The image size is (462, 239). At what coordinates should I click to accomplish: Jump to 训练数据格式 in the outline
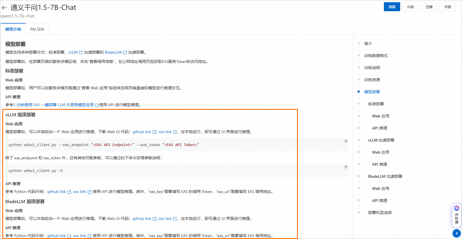point(376,56)
